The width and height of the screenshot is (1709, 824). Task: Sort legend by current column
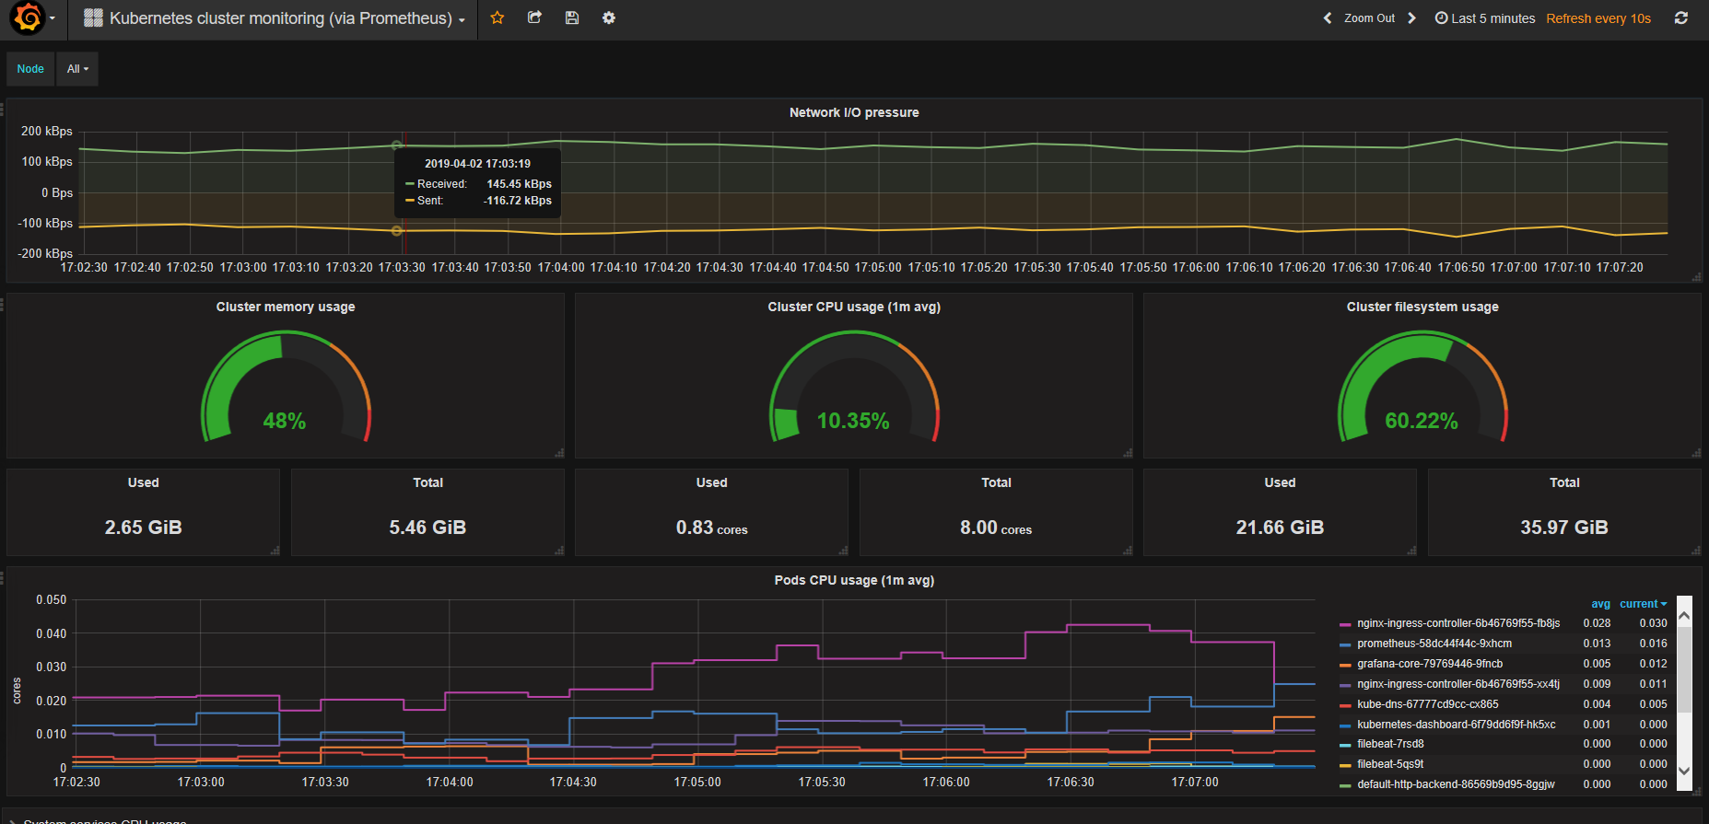[1643, 604]
